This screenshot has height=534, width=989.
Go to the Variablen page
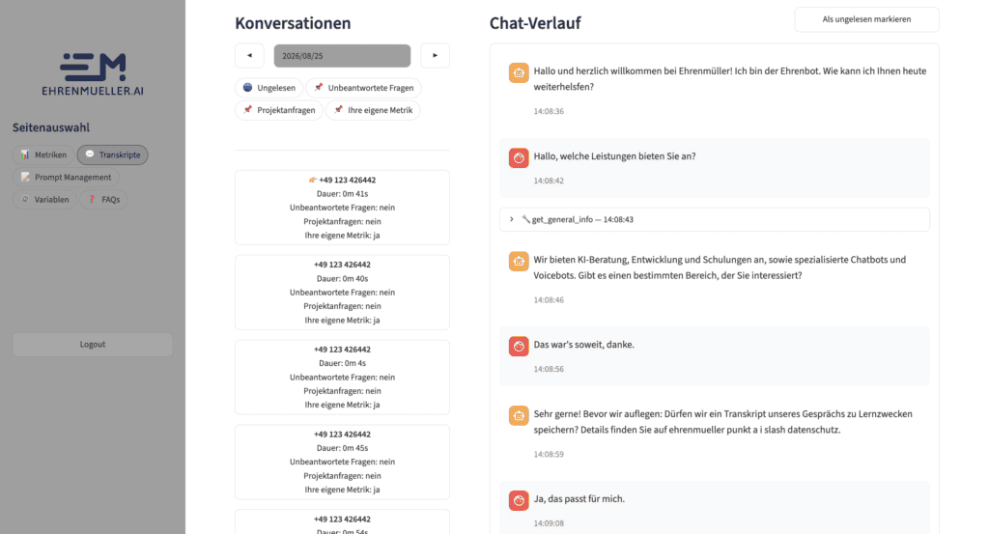coord(44,199)
